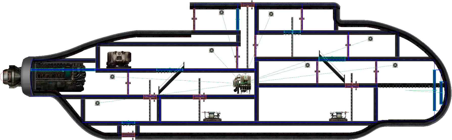
Task: Select the vent in the far-right middle room
Action: coord(395,65)
